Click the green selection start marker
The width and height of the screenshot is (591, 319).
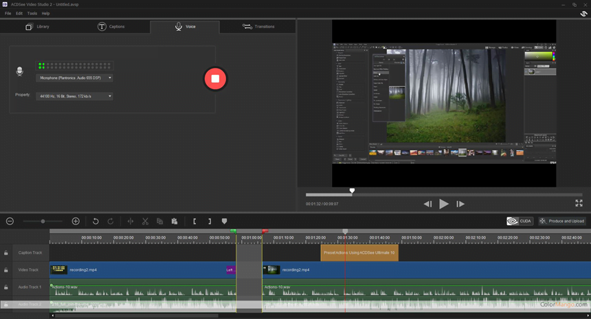(234, 231)
